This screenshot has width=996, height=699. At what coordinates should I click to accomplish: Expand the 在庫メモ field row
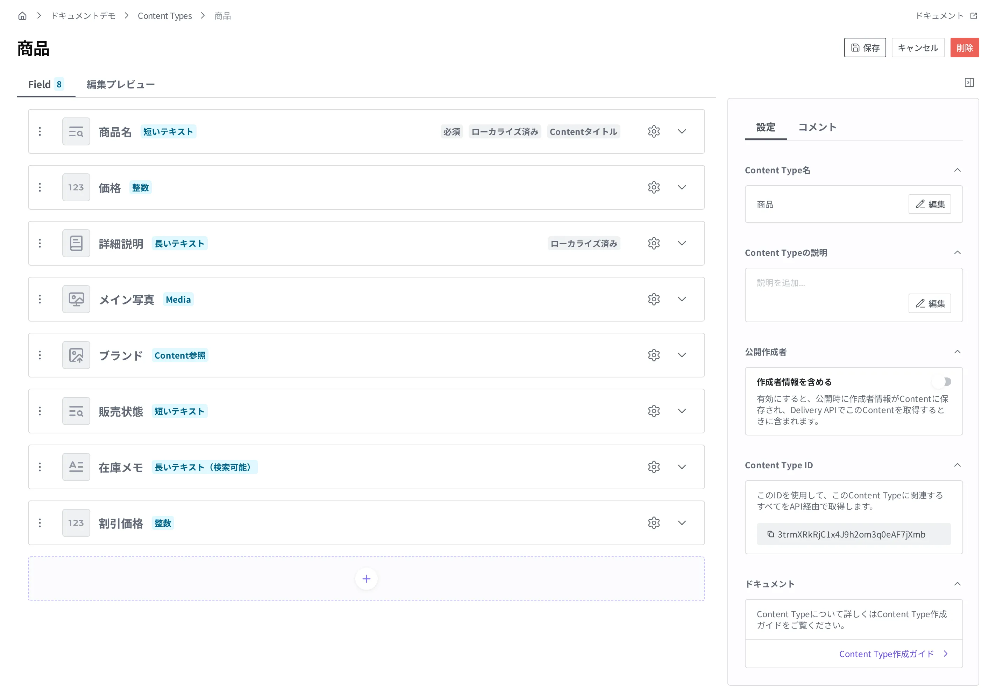pyautogui.click(x=682, y=467)
